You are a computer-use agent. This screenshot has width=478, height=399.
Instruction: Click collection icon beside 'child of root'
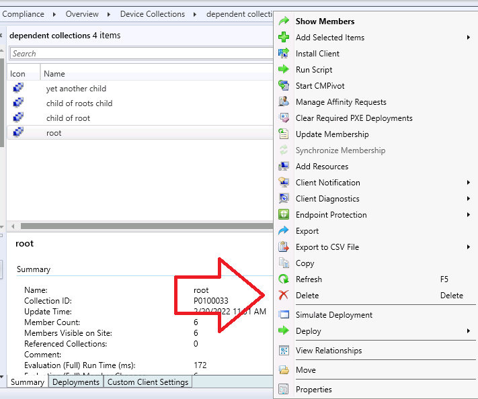coord(18,118)
